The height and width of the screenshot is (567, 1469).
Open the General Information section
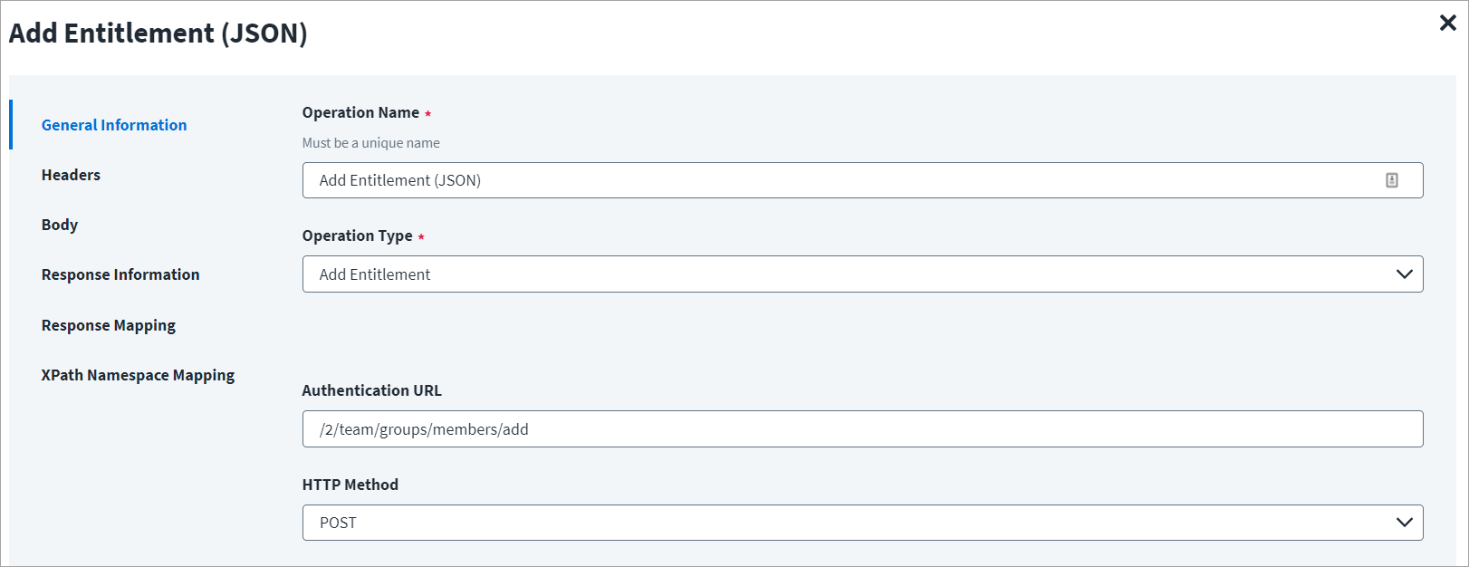114,125
